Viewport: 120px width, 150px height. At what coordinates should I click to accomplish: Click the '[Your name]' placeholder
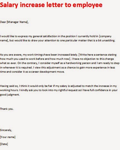click(8, 137)
